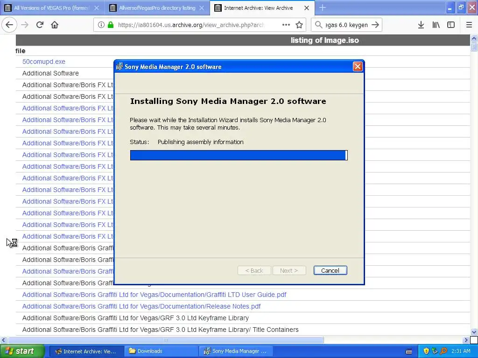Click the on-screen keyboard tray icon
Screen dimensions: 478x358
tap(409, 351)
